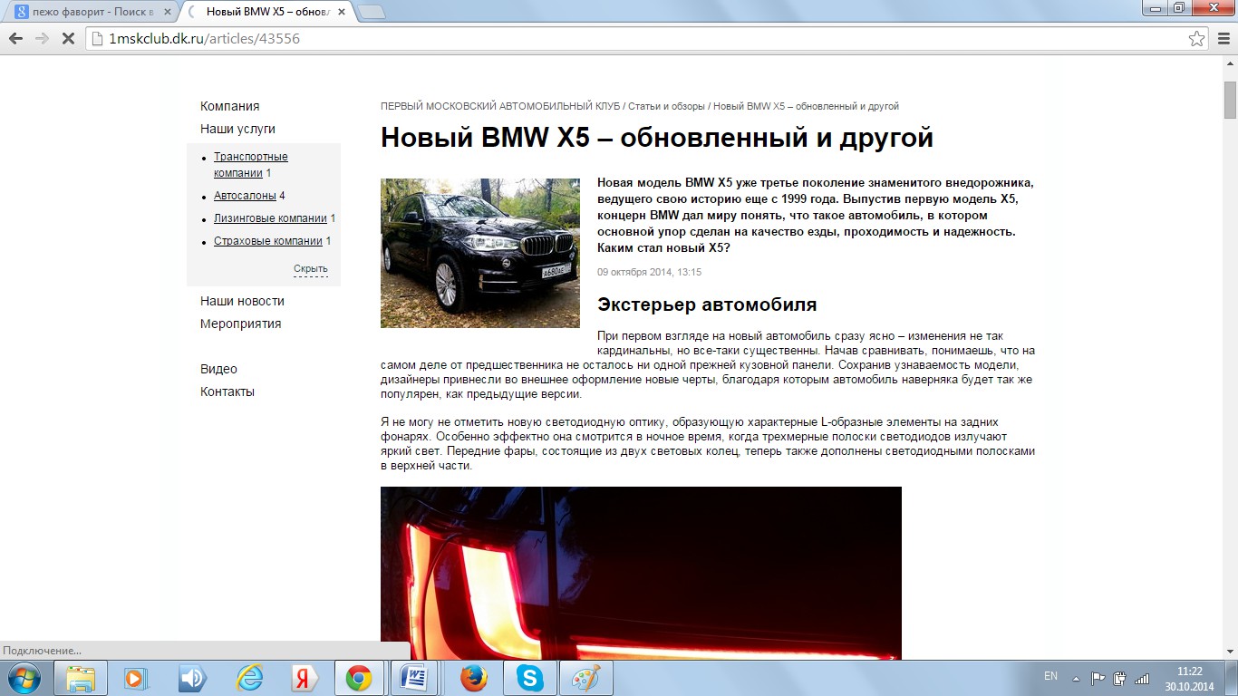Open the taskbar clock showing 11:22

(1189, 678)
